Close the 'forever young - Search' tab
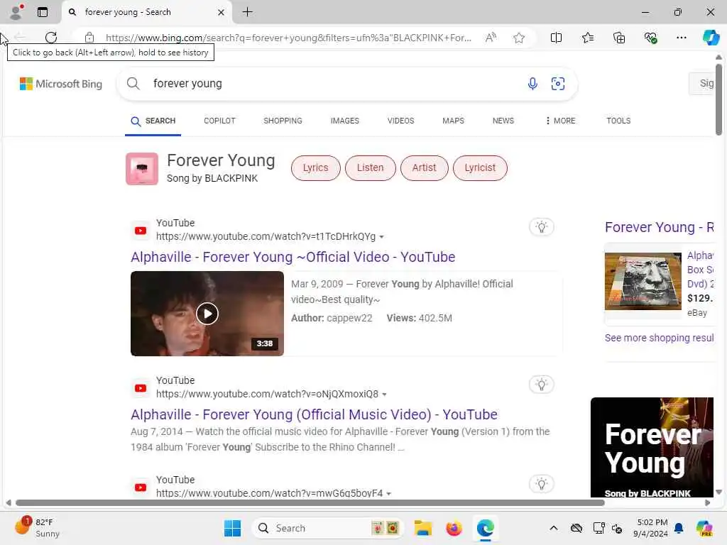Image resolution: width=727 pixels, height=545 pixels. pos(222,13)
